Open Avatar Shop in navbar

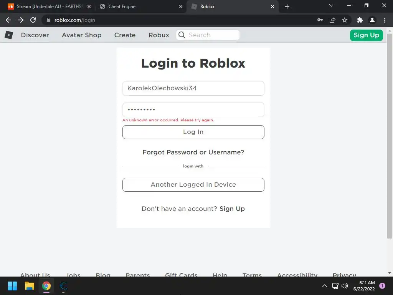81,35
